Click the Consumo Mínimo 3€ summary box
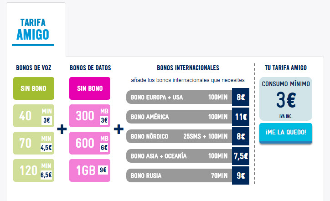 tap(286, 99)
